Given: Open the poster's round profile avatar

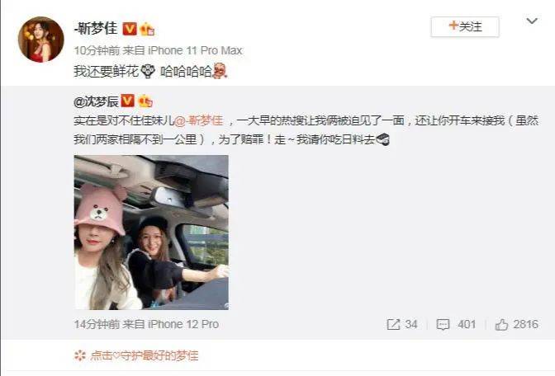Looking at the screenshot, I should point(41,40).
